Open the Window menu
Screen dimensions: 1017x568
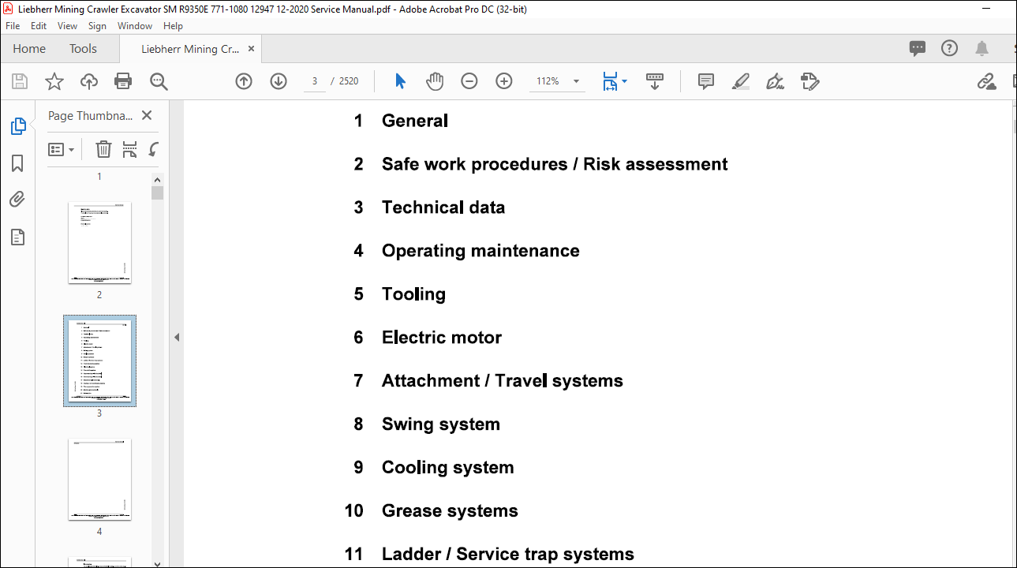135,26
